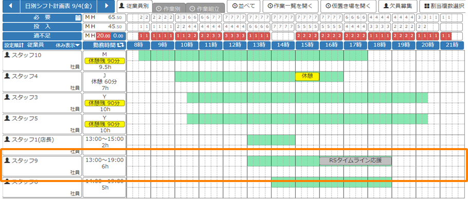Click the 従業員 column header

pos(36,45)
